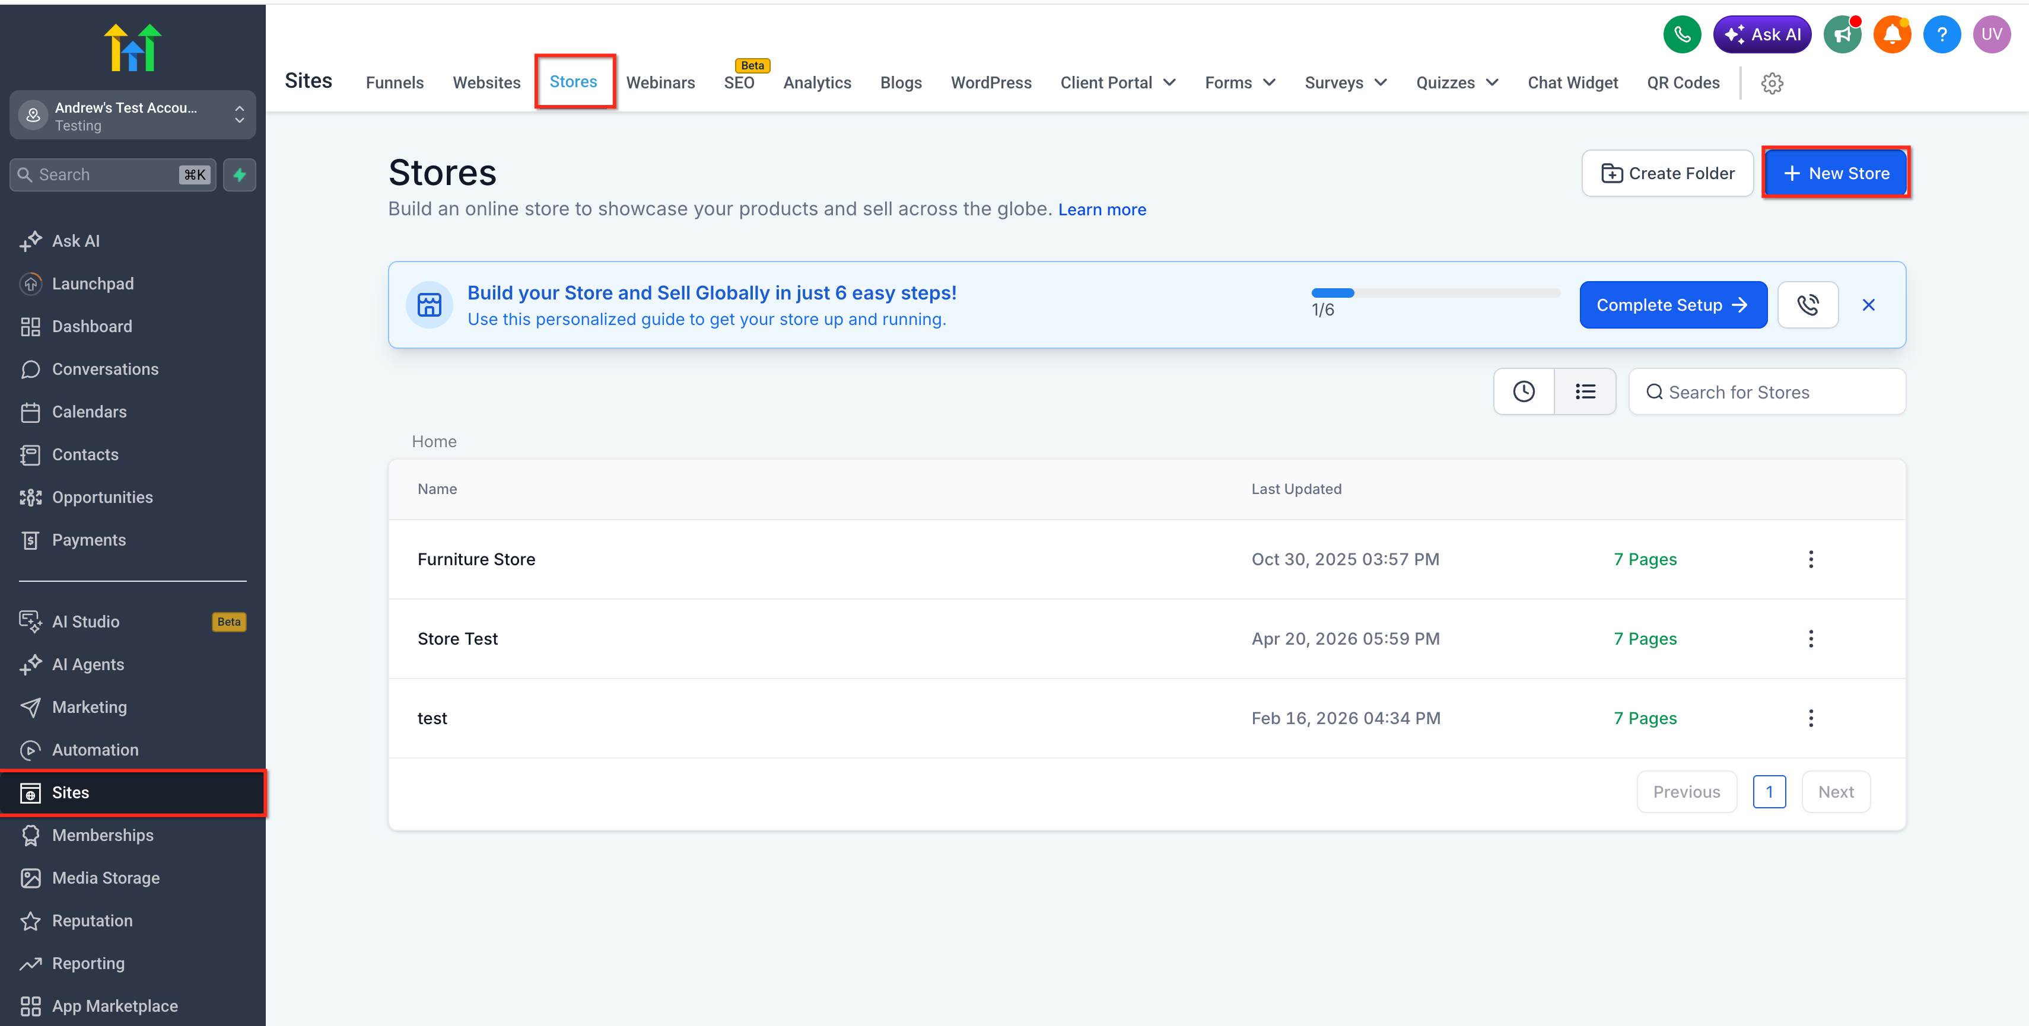2029x1026 pixels.
Task: Open Automation in the sidebar
Action: [94, 750]
